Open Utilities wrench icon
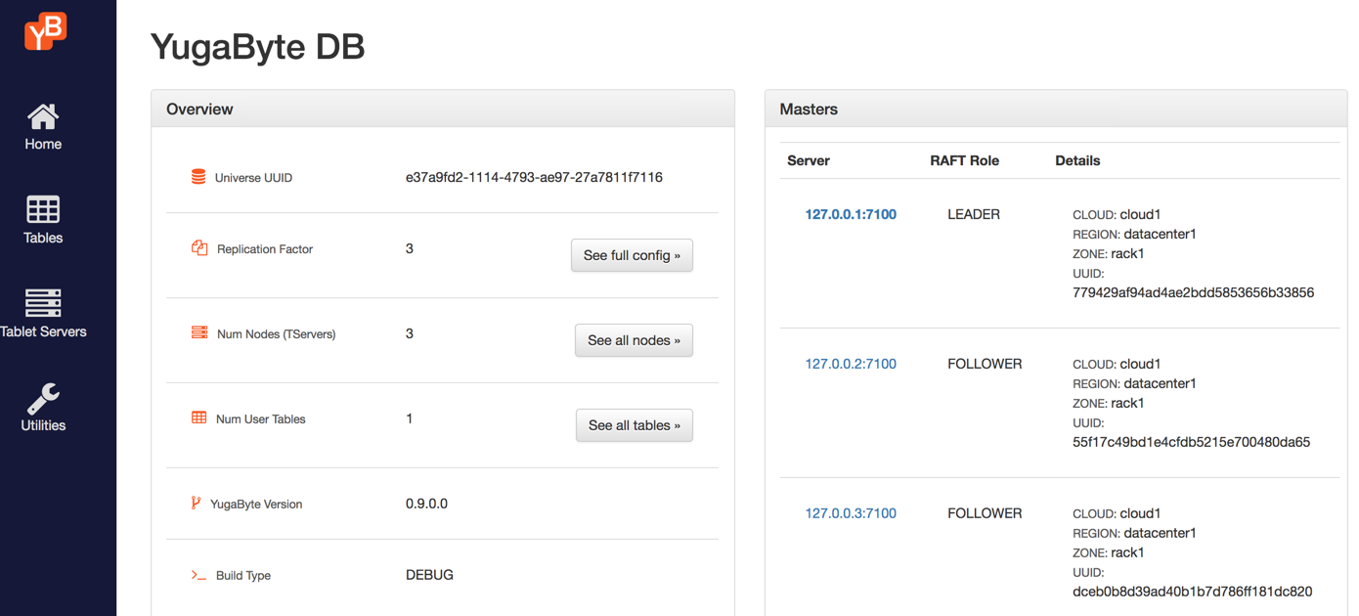The width and height of the screenshot is (1359, 616). coord(43,398)
